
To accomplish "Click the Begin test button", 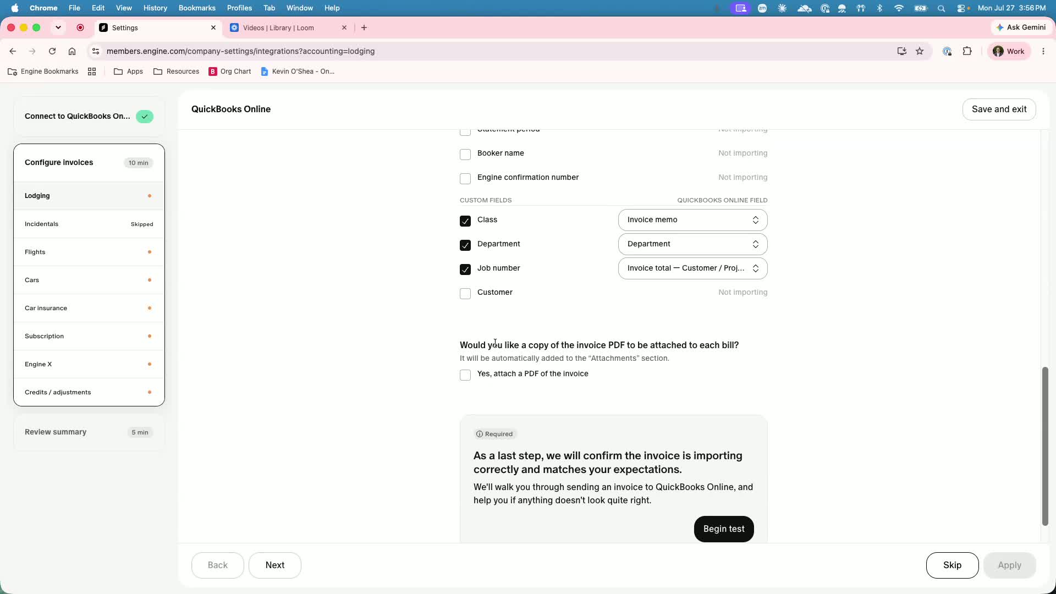I will (724, 529).
